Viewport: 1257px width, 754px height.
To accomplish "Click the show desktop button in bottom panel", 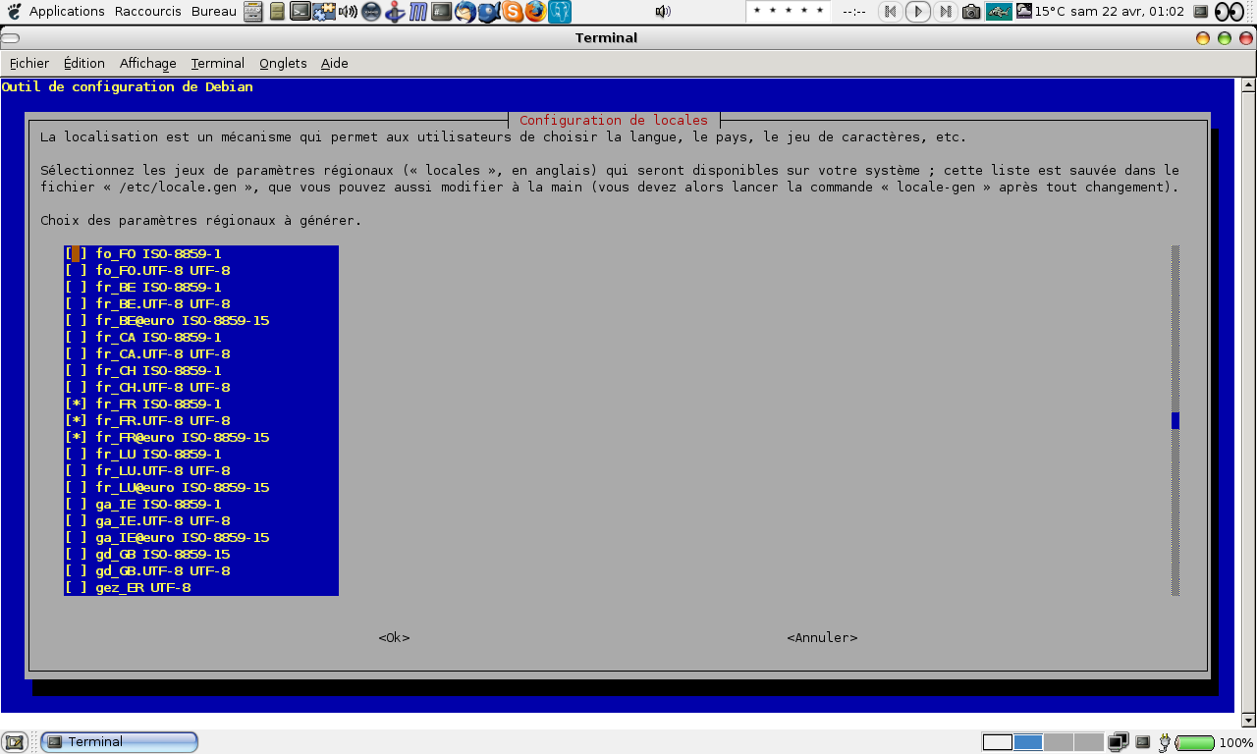I will pos(14,742).
